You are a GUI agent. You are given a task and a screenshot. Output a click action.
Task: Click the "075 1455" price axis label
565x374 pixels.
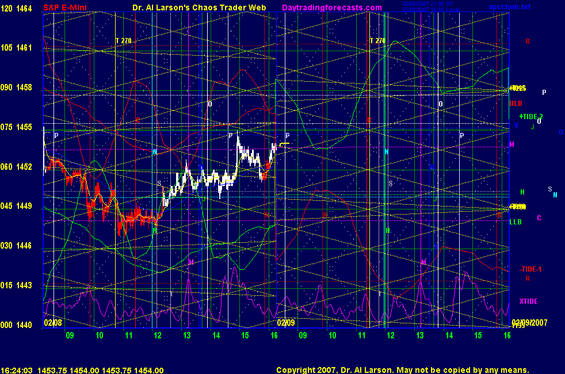coord(16,127)
